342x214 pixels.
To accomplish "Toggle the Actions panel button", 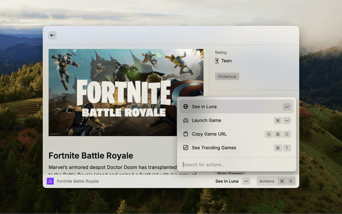I will (x=267, y=181).
